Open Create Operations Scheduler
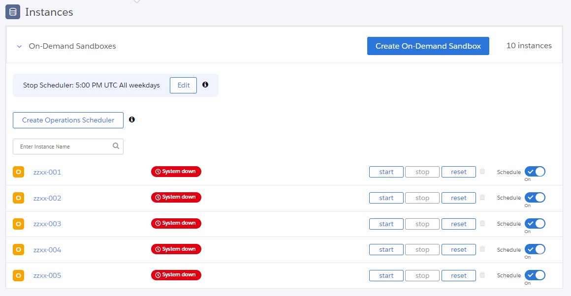The height and width of the screenshot is (296, 571). tap(68, 120)
